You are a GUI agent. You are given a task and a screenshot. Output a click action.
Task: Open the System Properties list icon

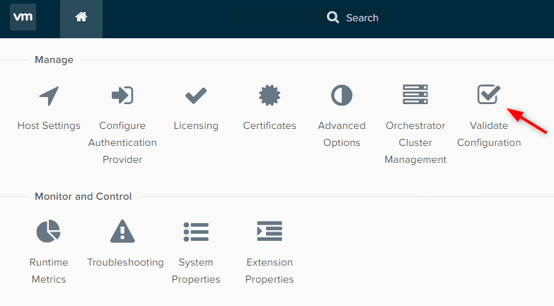pyautogui.click(x=196, y=232)
